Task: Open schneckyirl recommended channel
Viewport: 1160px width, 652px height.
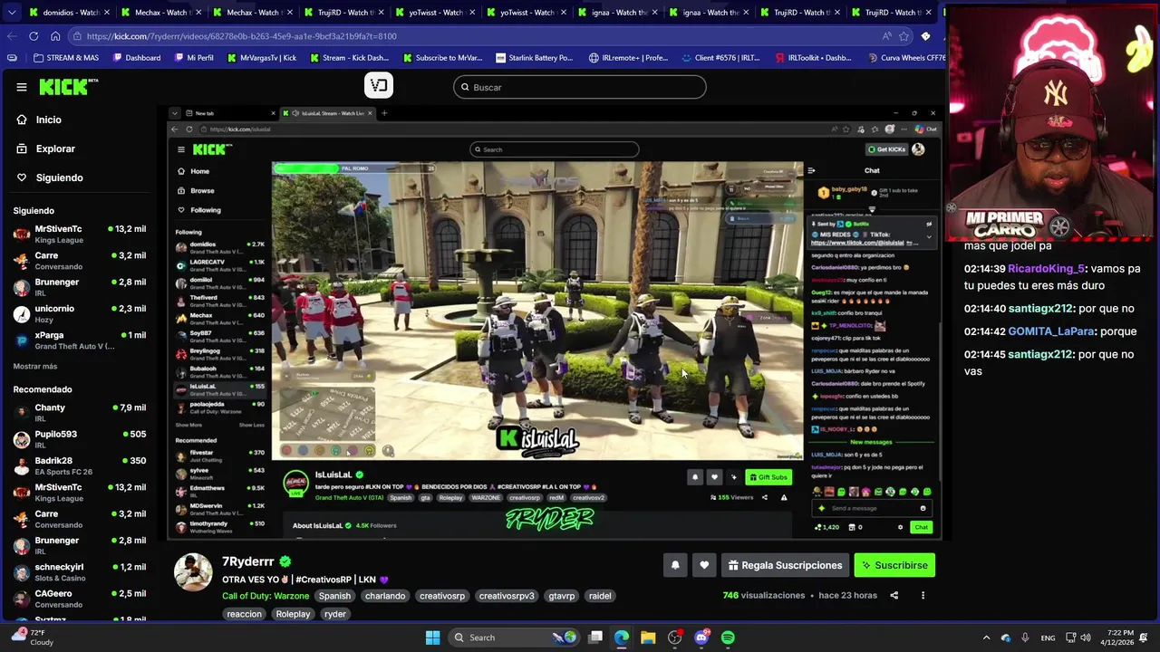Action: click(80, 572)
